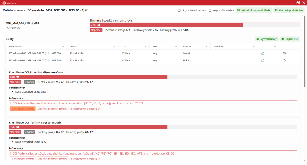
Task: Open viewer with 'Zobrazit prohlížečku'
Action: (x=289, y=10)
